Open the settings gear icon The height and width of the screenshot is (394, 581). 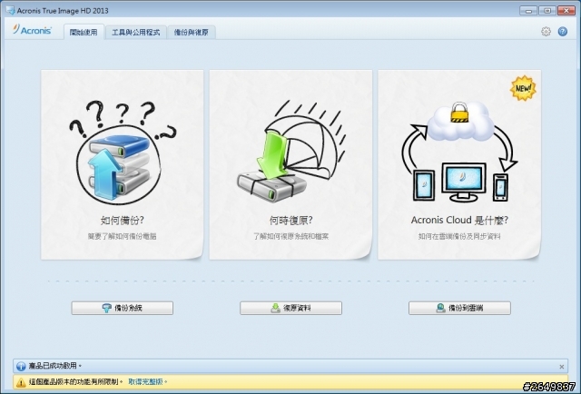(x=546, y=32)
